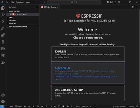Open the View menu
Viewport: 140px width, 108px height.
27,2
